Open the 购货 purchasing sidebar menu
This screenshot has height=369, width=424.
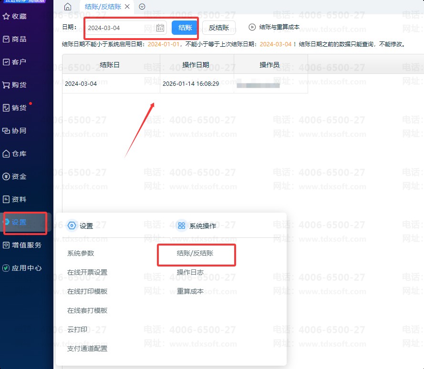click(x=19, y=85)
